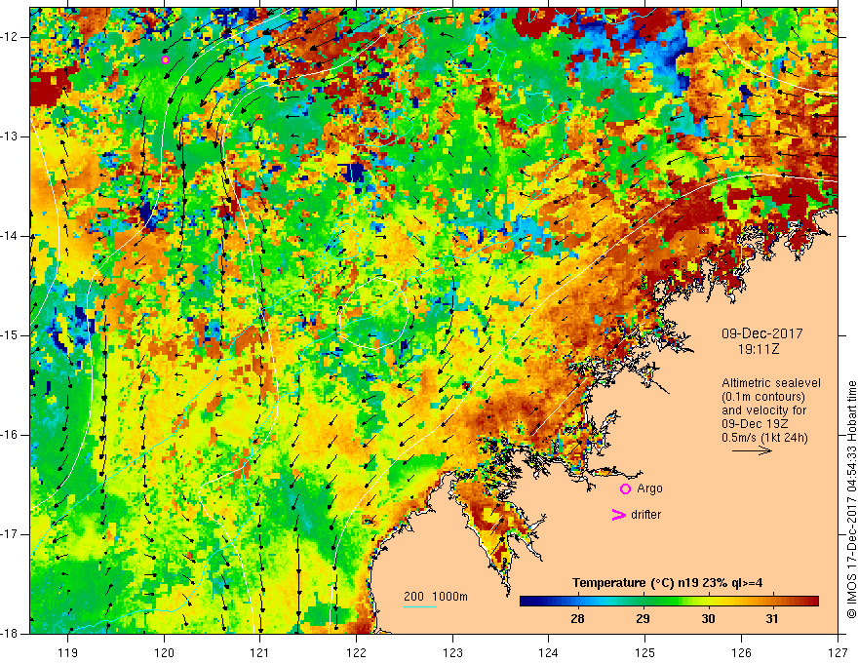The image size is (858, 663).
Task: Click the latitude axis label '-18'
Action: (10, 634)
